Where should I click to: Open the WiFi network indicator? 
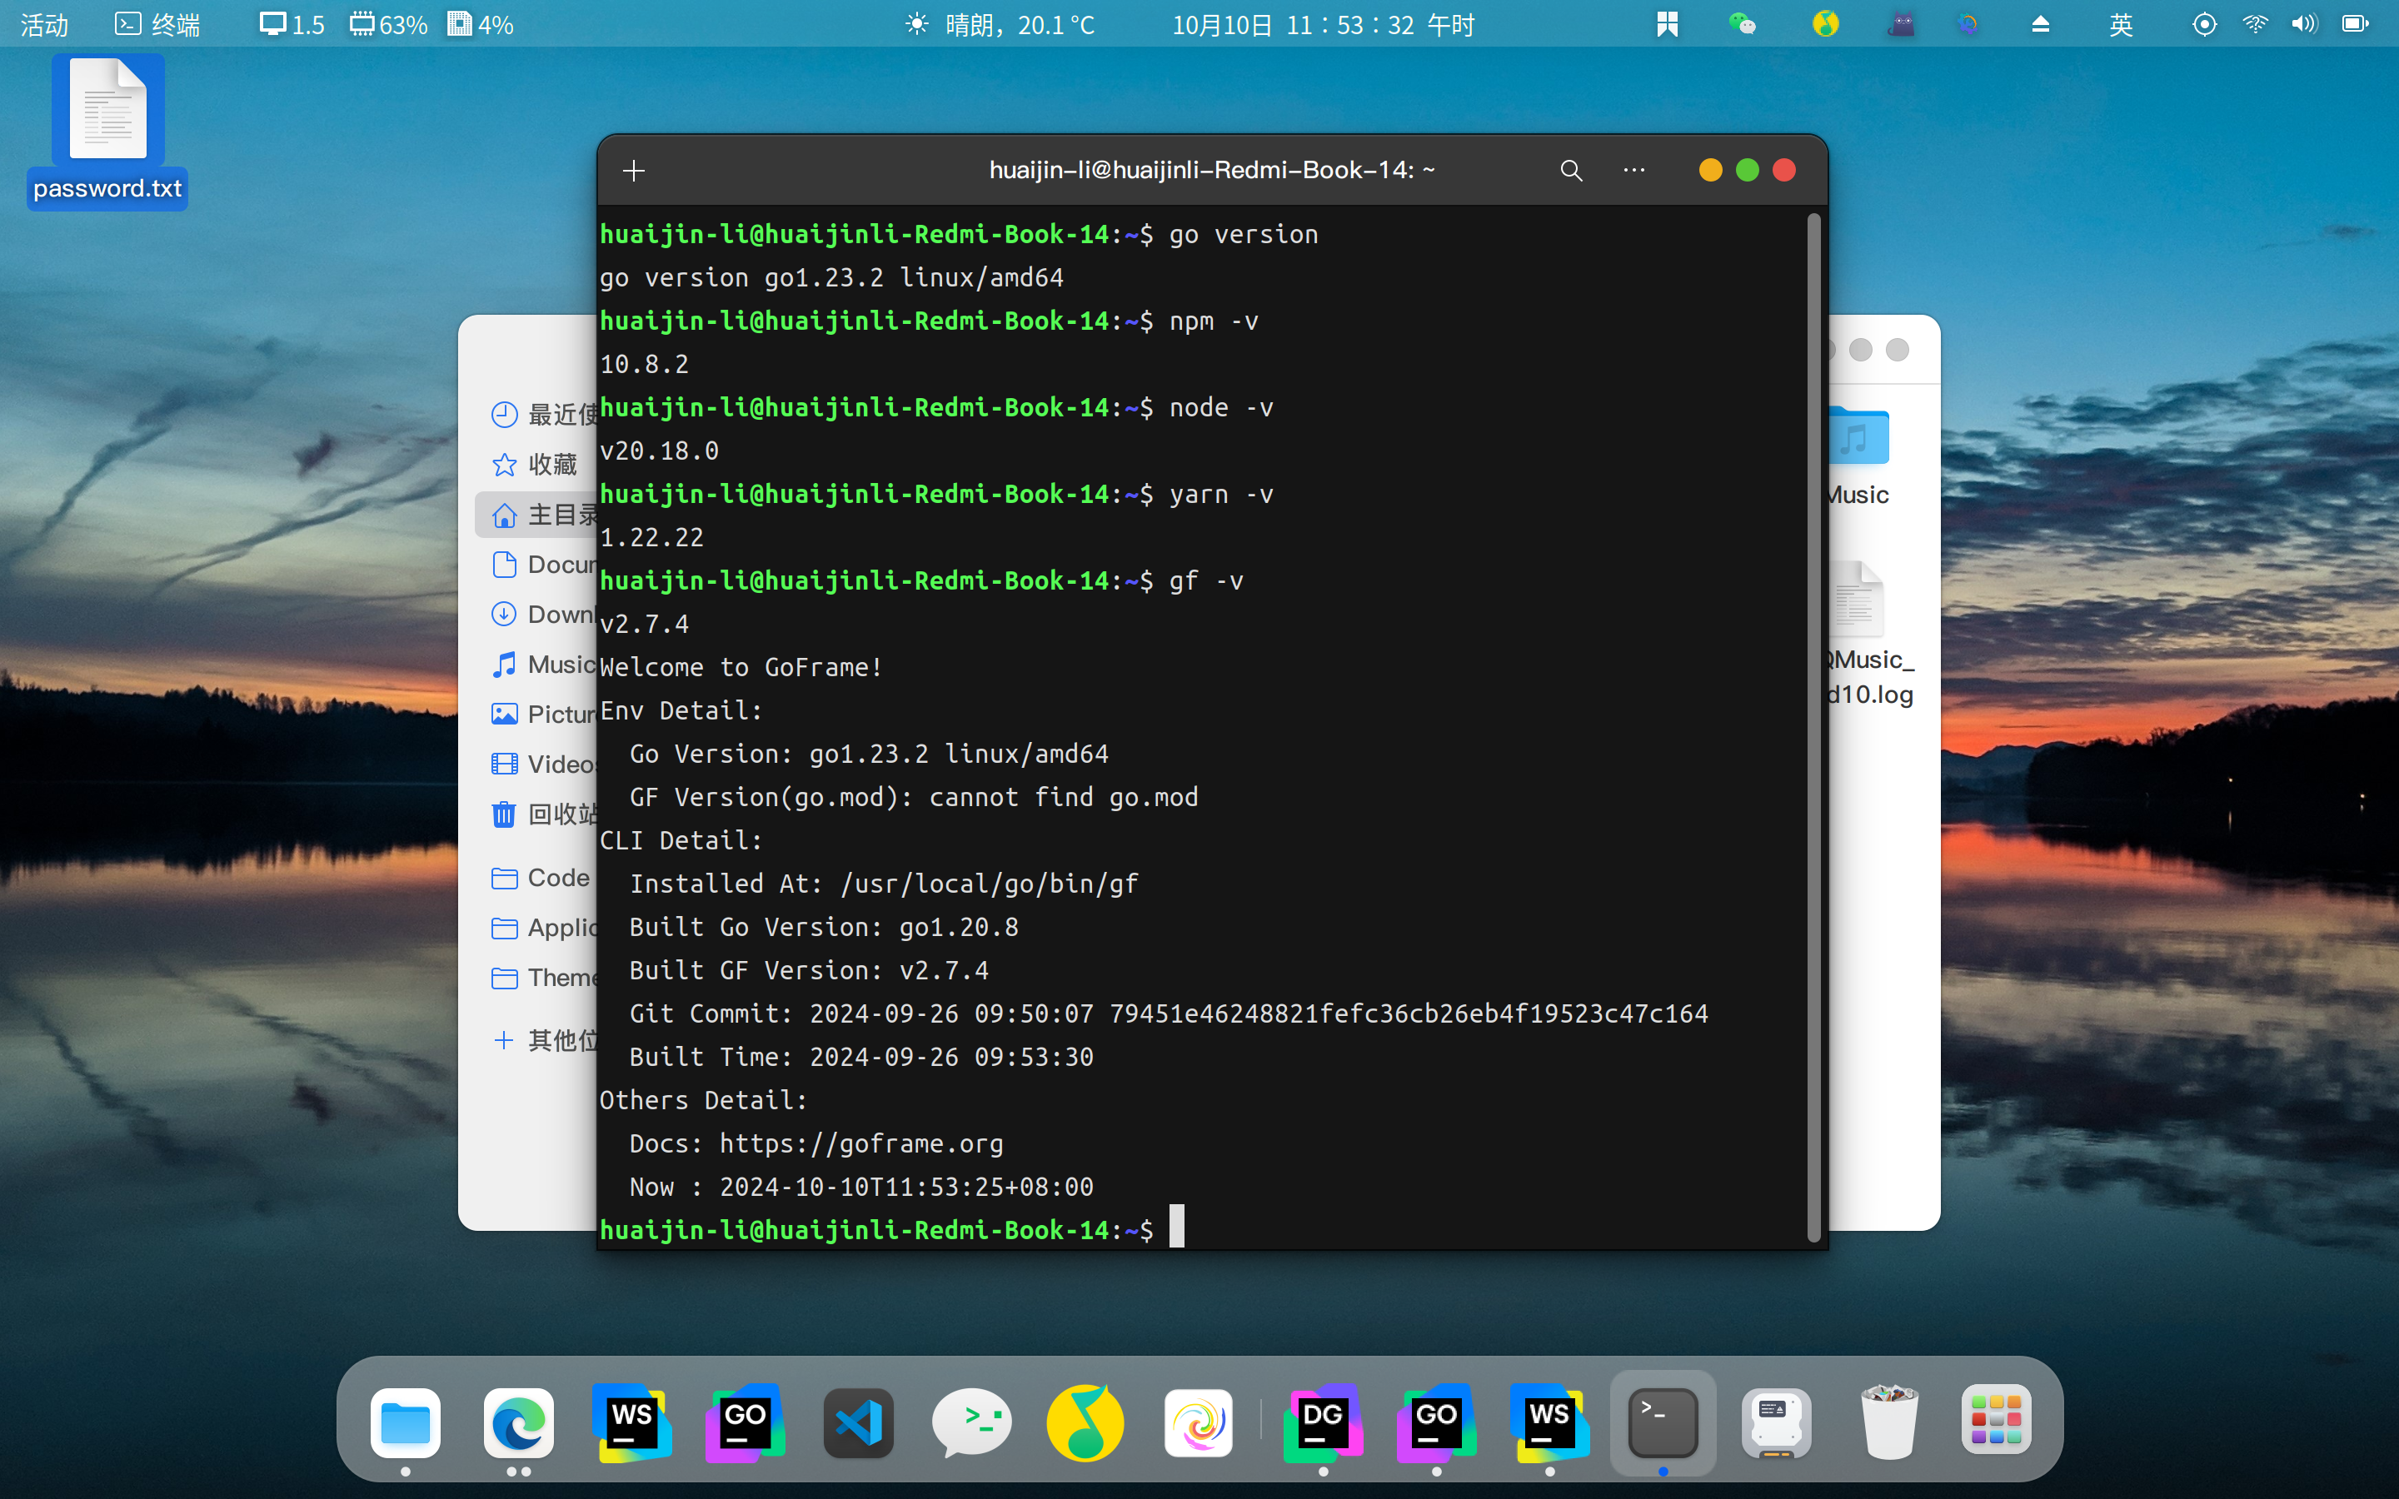[x=2255, y=25]
